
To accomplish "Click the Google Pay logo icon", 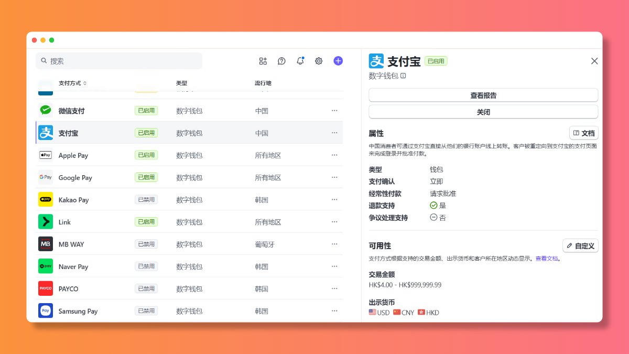I will [x=46, y=177].
